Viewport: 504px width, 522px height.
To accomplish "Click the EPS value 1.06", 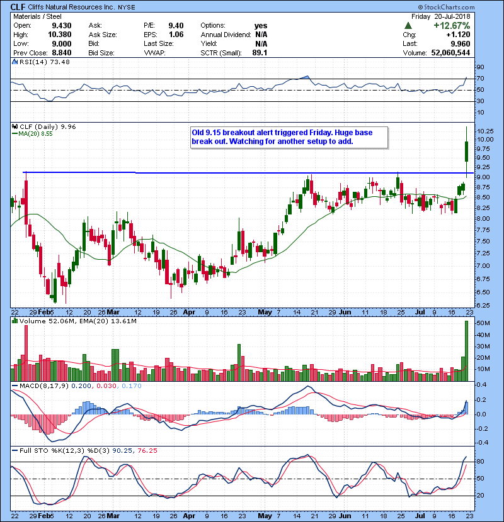I will (x=176, y=35).
